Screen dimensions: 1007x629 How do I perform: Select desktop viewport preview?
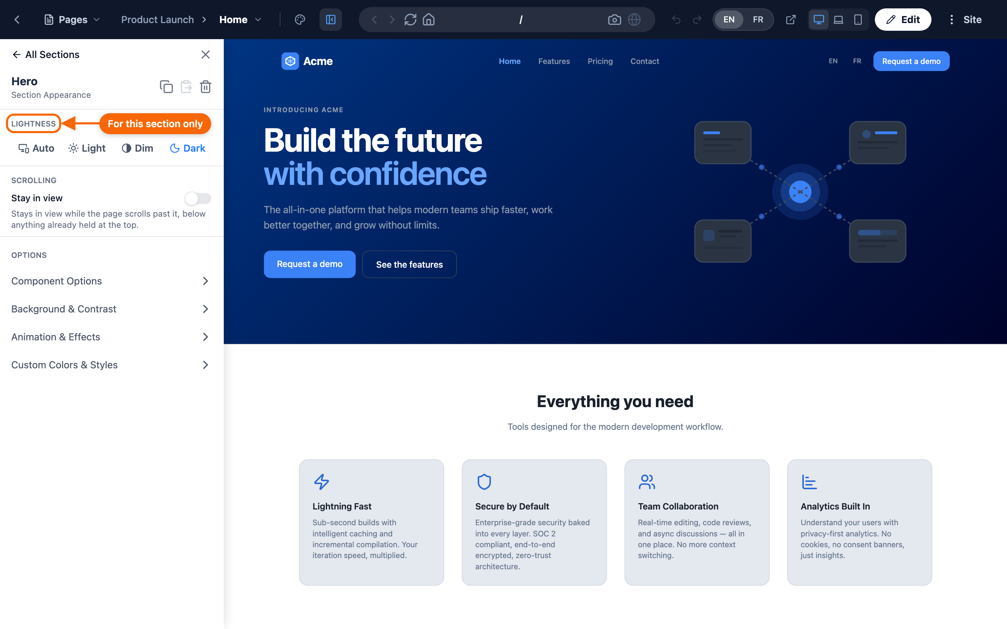(x=819, y=20)
